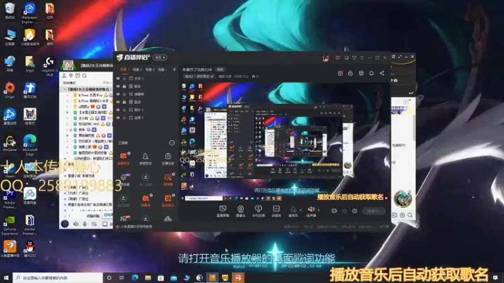This screenshot has height=283, width=504.
Task: Select the Wallpaper Engine desktop icon
Action: click(30, 13)
